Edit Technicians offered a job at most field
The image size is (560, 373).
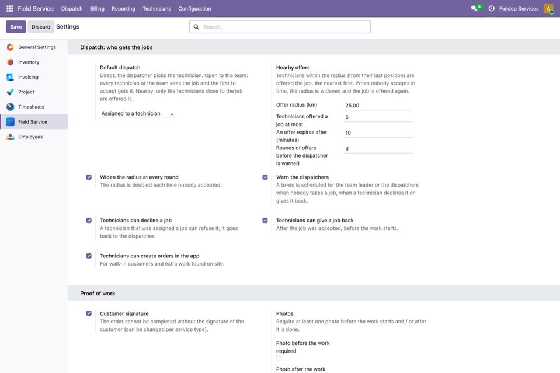pyautogui.click(x=378, y=117)
